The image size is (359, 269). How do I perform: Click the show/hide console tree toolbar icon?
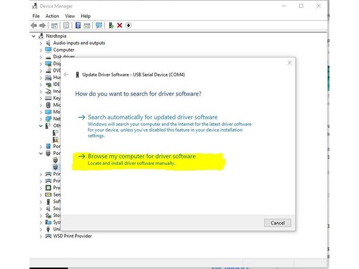click(x=54, y=25)
